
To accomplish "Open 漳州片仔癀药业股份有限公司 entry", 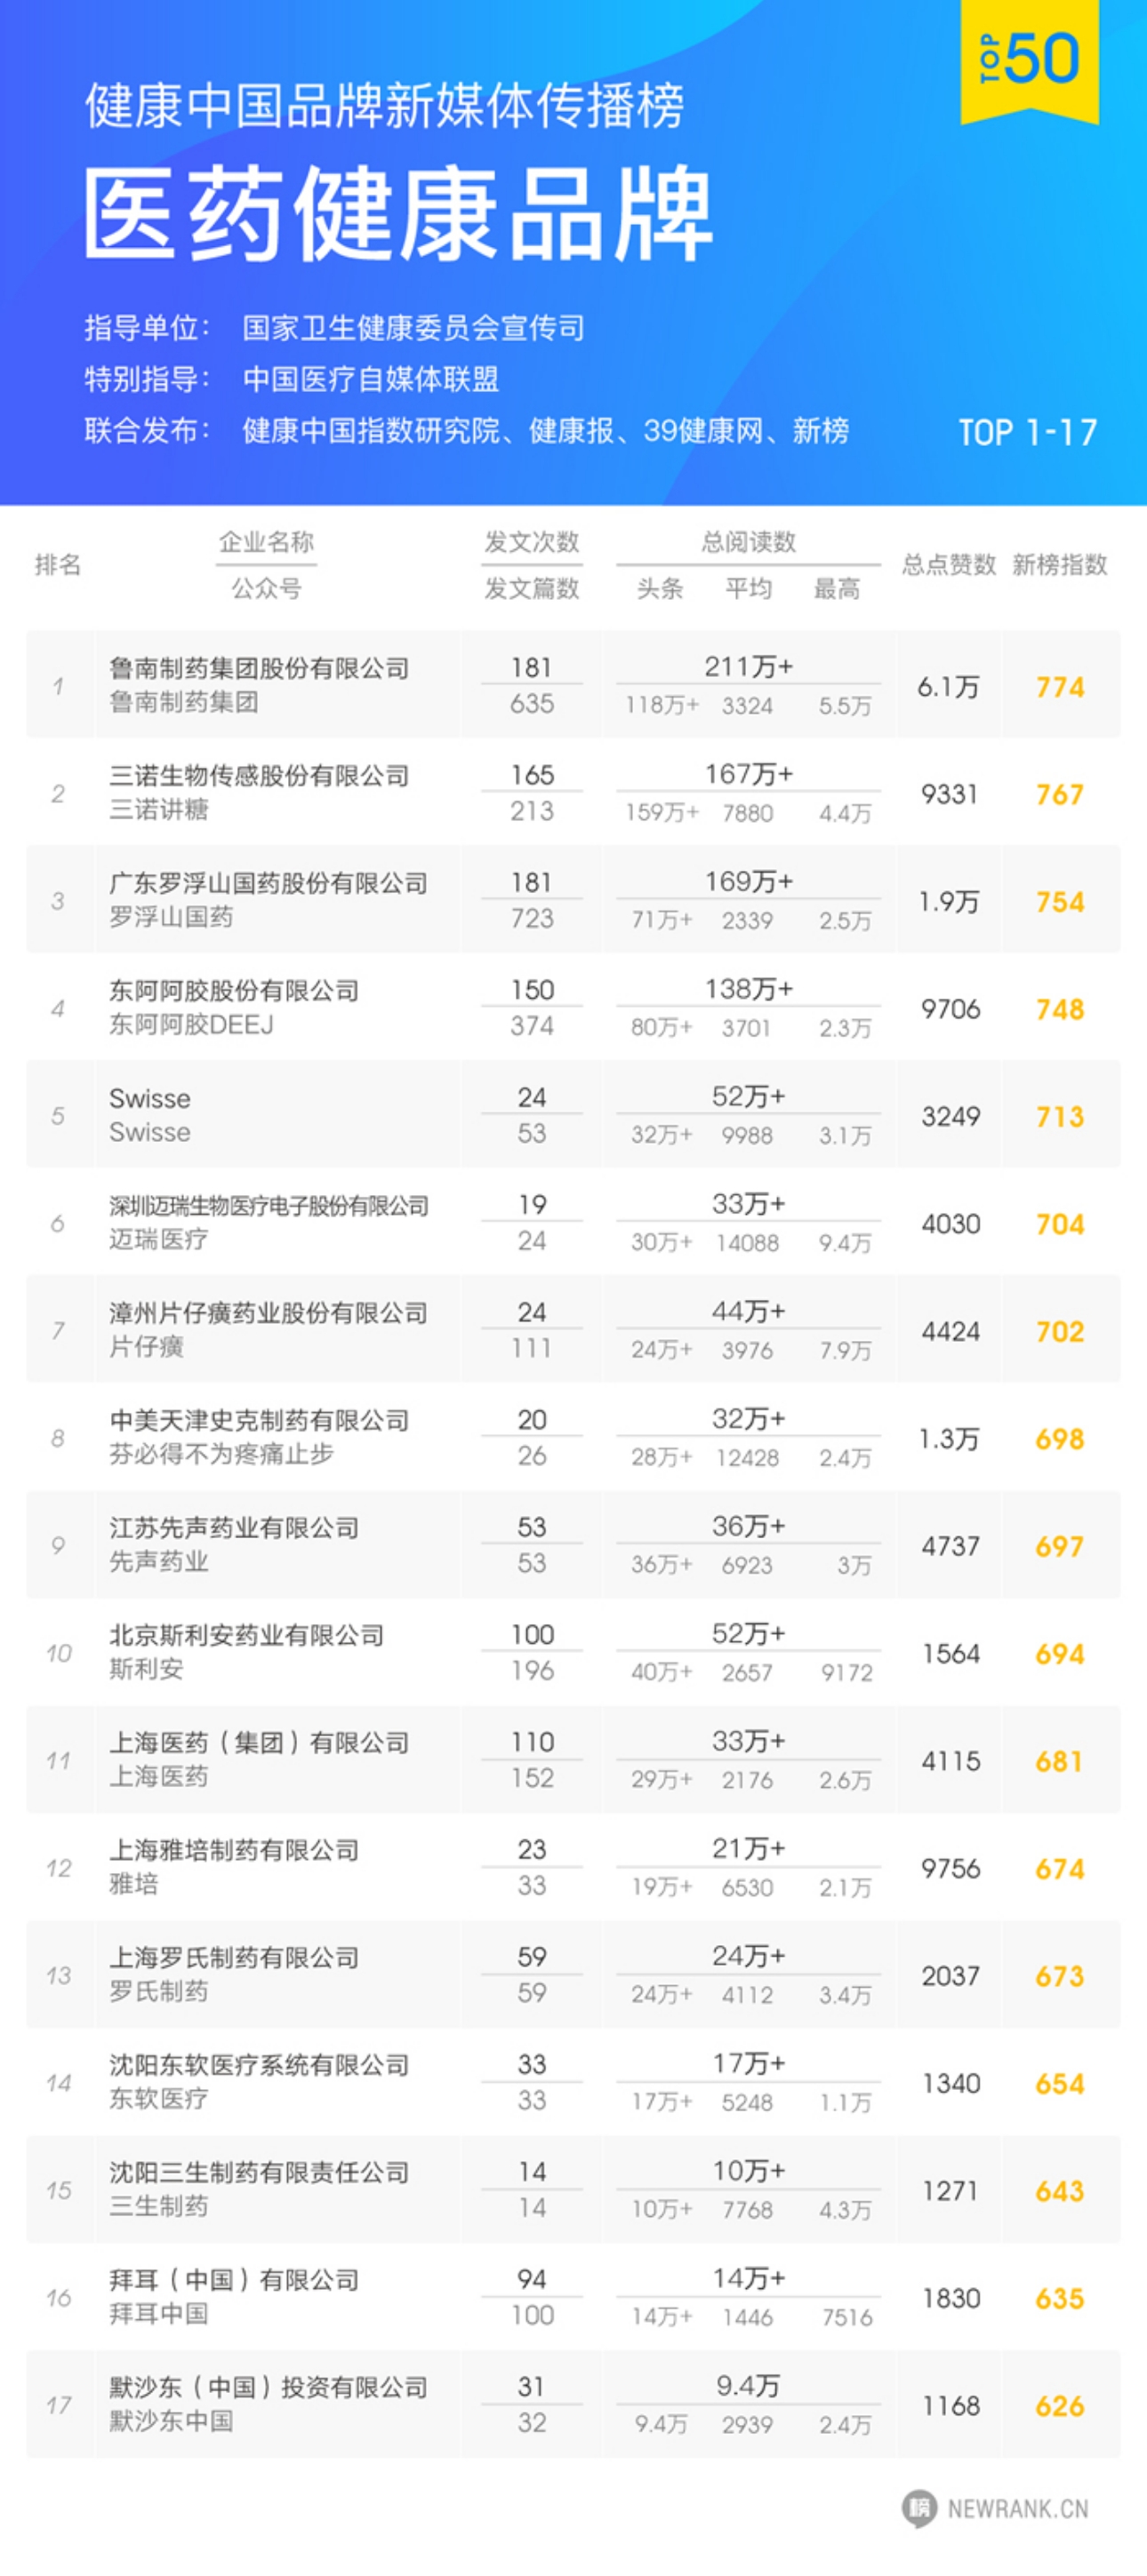I will 269,1313.
